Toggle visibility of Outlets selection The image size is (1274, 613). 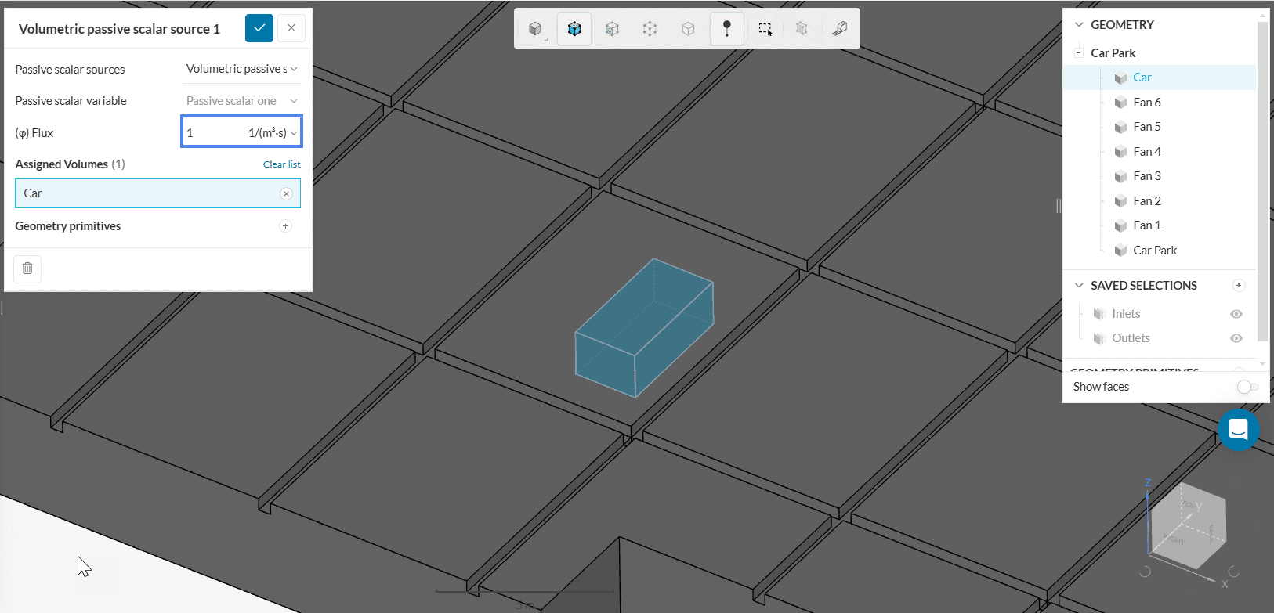[x=1236, y=338]
